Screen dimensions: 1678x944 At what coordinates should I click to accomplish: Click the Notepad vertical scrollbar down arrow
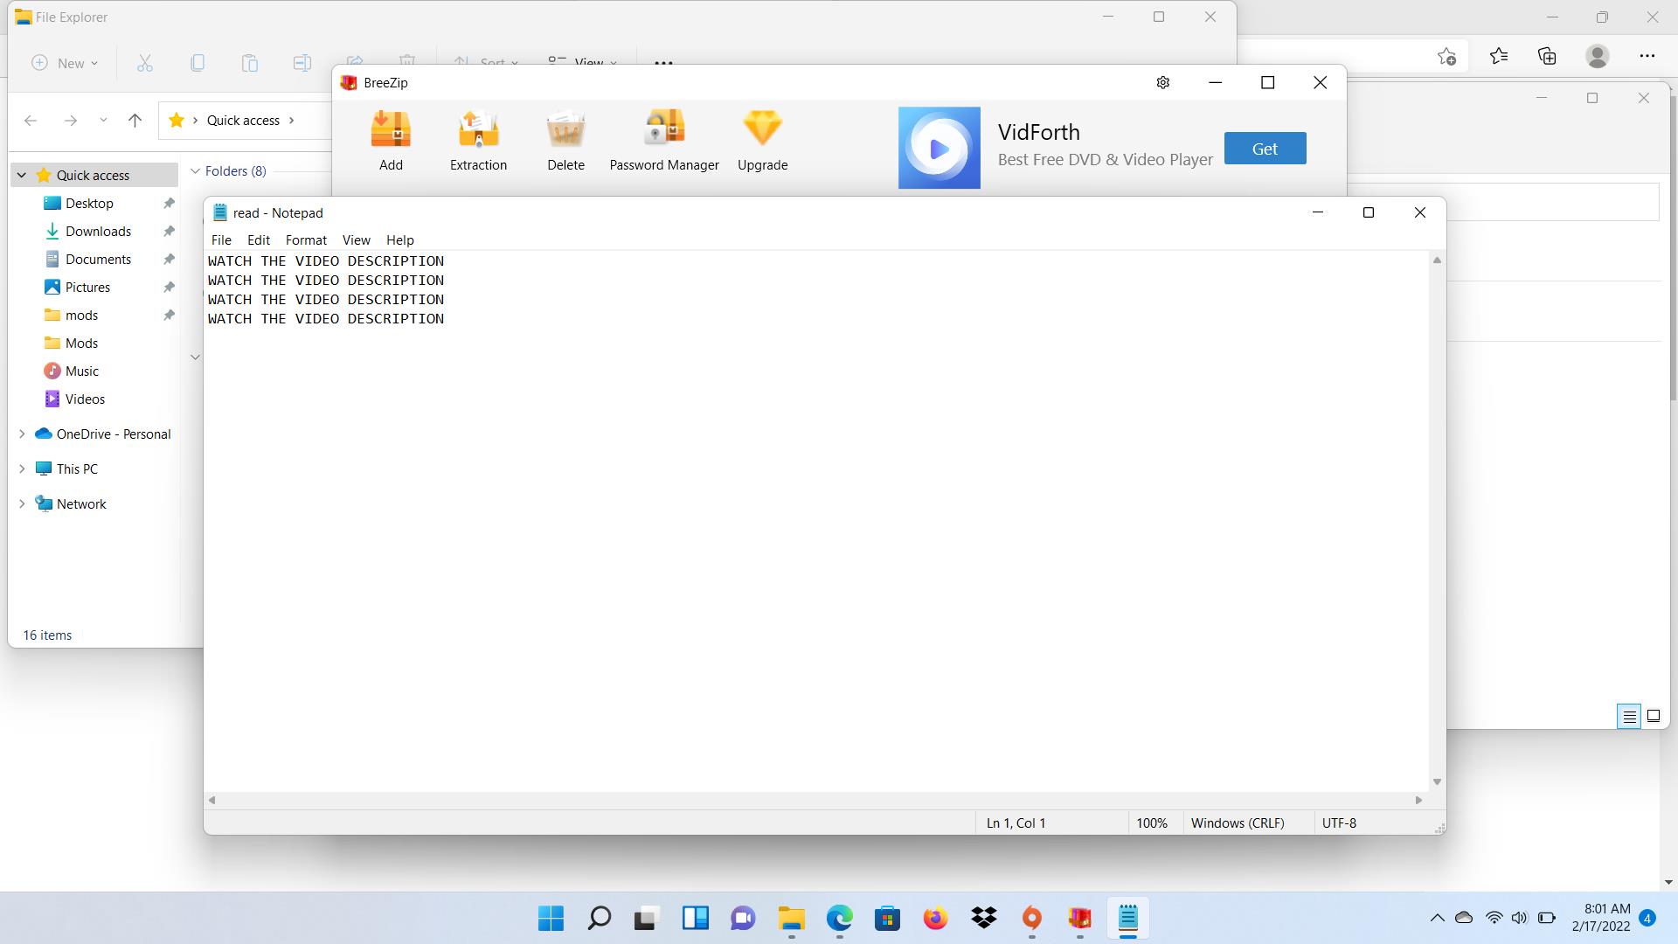tap(1437, 781)
